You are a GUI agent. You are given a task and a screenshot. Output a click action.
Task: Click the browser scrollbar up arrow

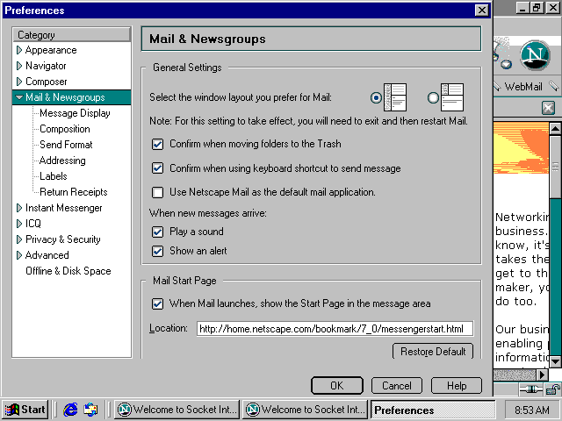(555, 129)
